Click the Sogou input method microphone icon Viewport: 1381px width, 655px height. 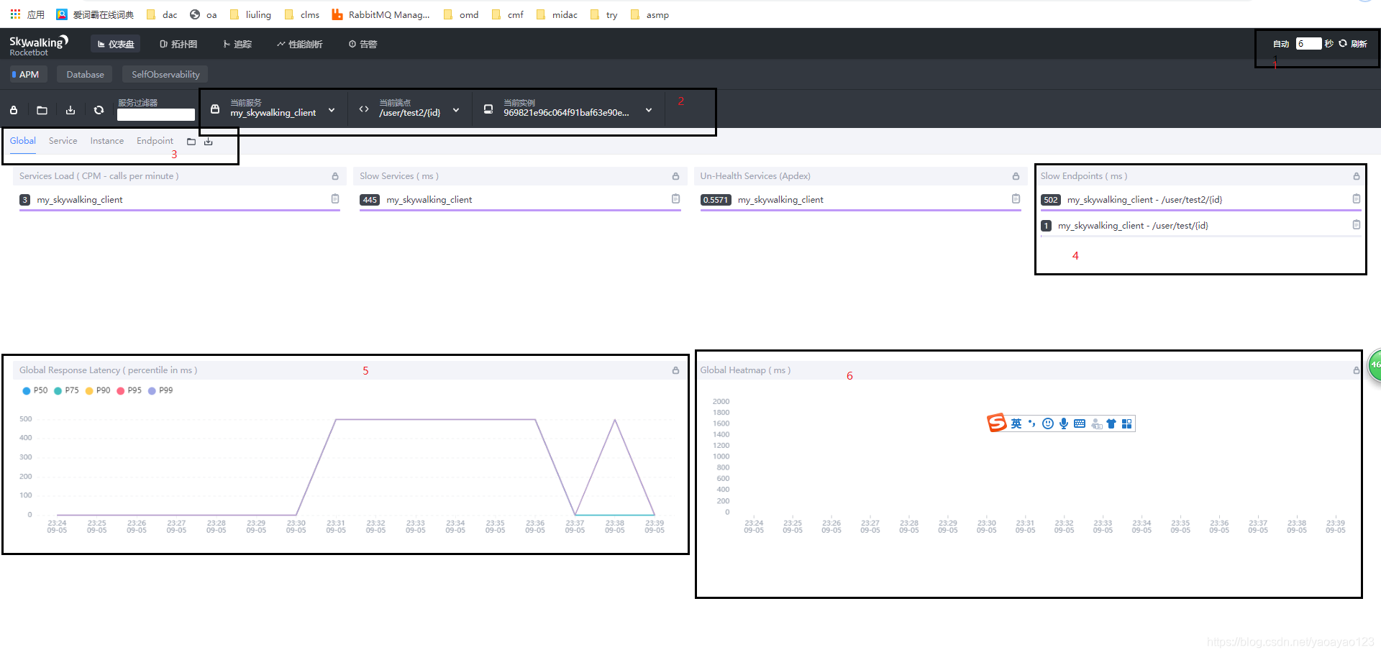[1064, 423]
